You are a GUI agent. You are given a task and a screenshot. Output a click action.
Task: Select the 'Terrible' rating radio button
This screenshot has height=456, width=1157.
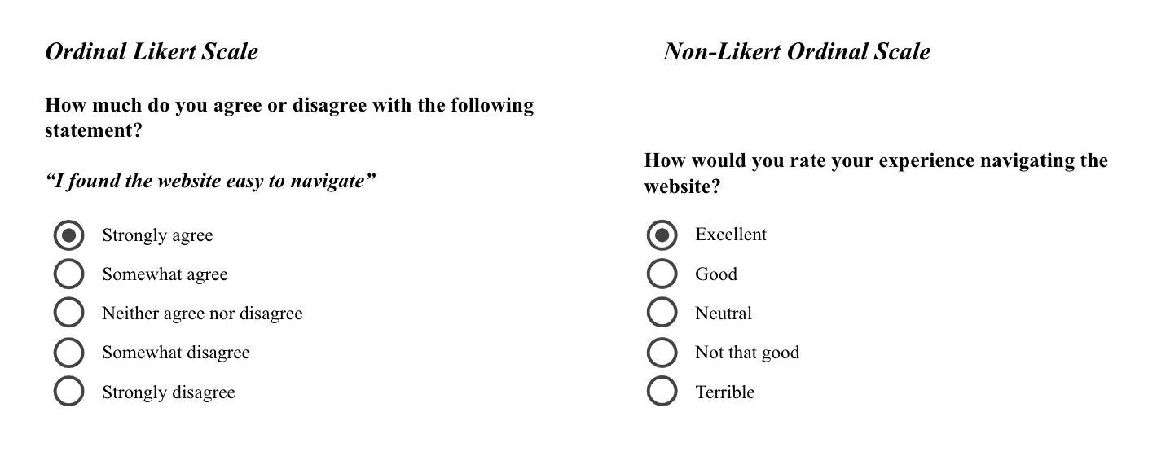coord(662,392)
